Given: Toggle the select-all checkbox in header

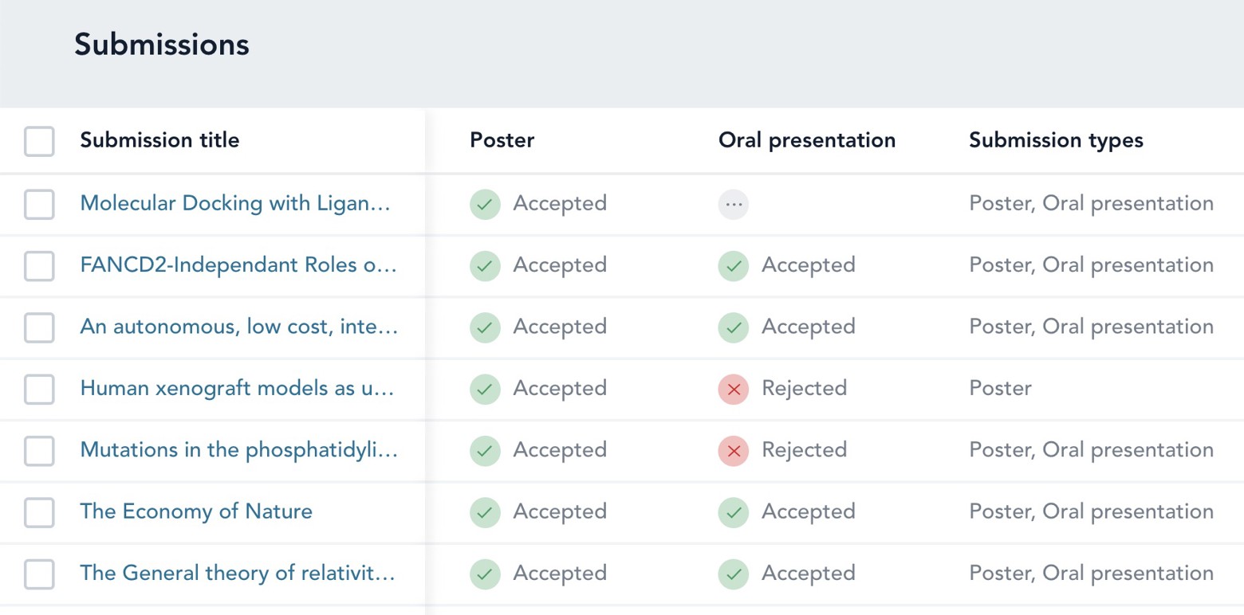Looking at the screenshot, I should 39,141.
